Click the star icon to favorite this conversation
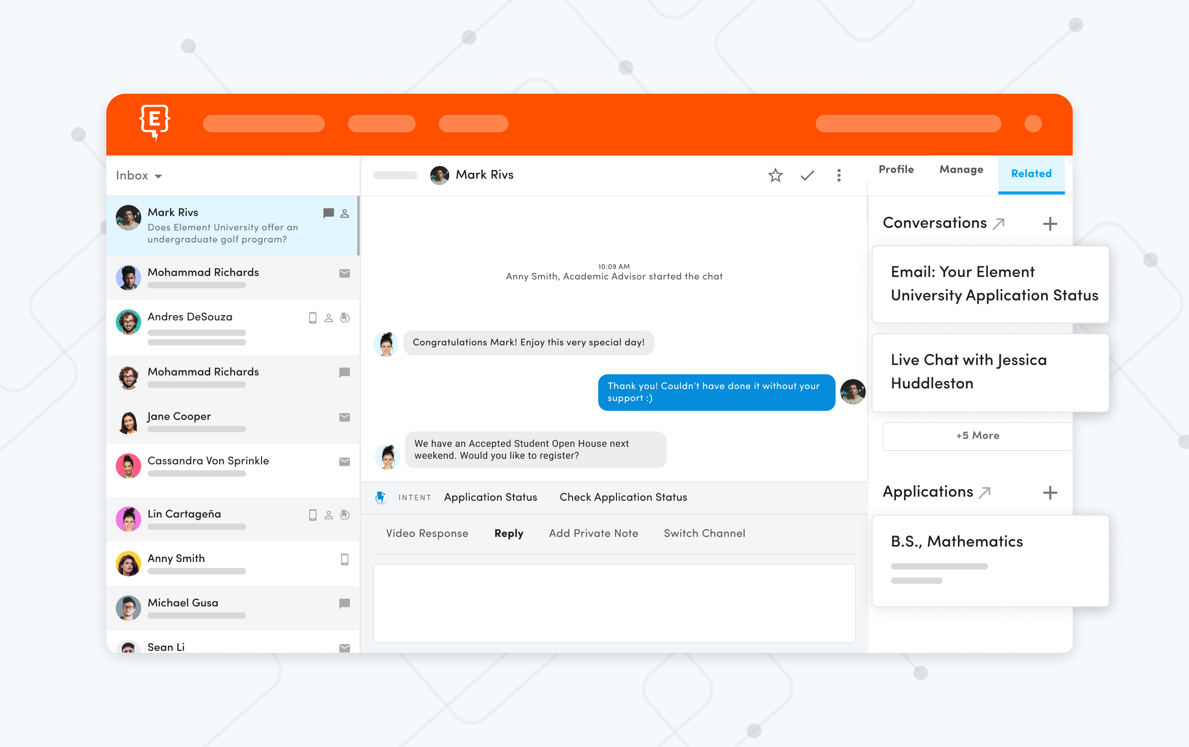The height and width of the screenshot is (747, 1189). click(x=775, y=176)
